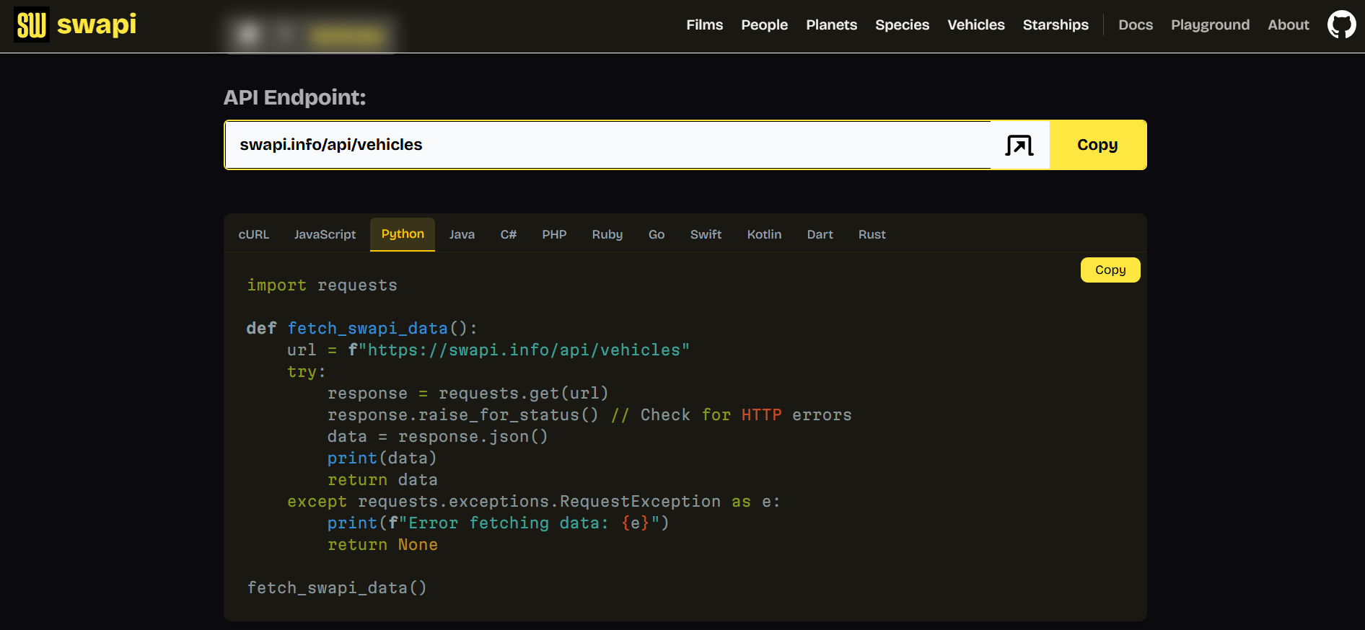Switch to the PHP tab

tap(554, 234)
